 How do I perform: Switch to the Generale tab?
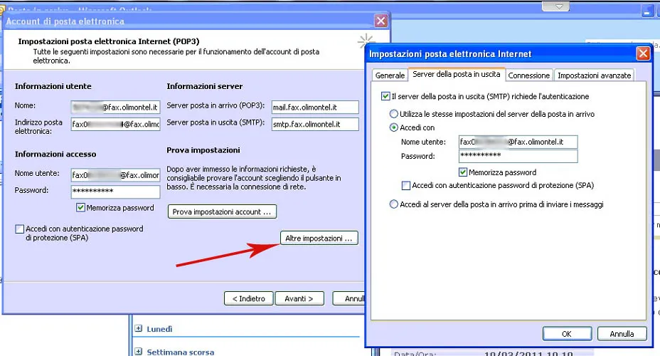pyautogui.click(x=390, y=75)
